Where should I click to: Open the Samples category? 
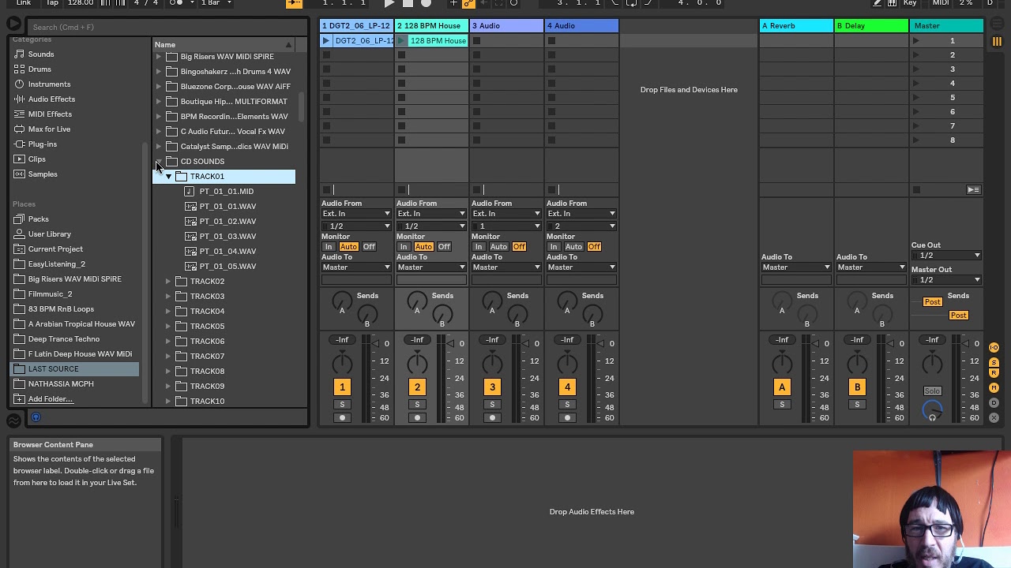[43, 174]
